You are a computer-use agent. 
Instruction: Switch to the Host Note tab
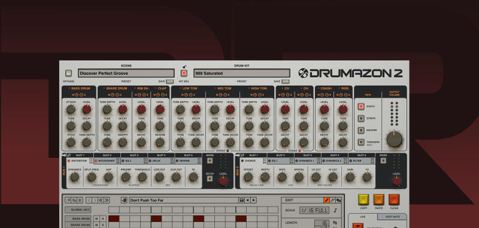(392, 217)
